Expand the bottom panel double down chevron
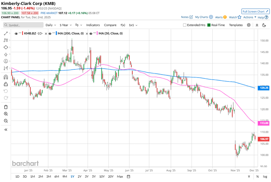271x182 pixels. (x=249, y=177)
